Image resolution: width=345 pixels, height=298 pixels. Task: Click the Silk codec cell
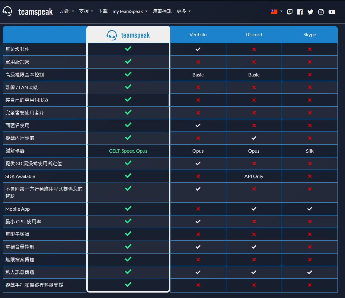(x=310, y=151)
